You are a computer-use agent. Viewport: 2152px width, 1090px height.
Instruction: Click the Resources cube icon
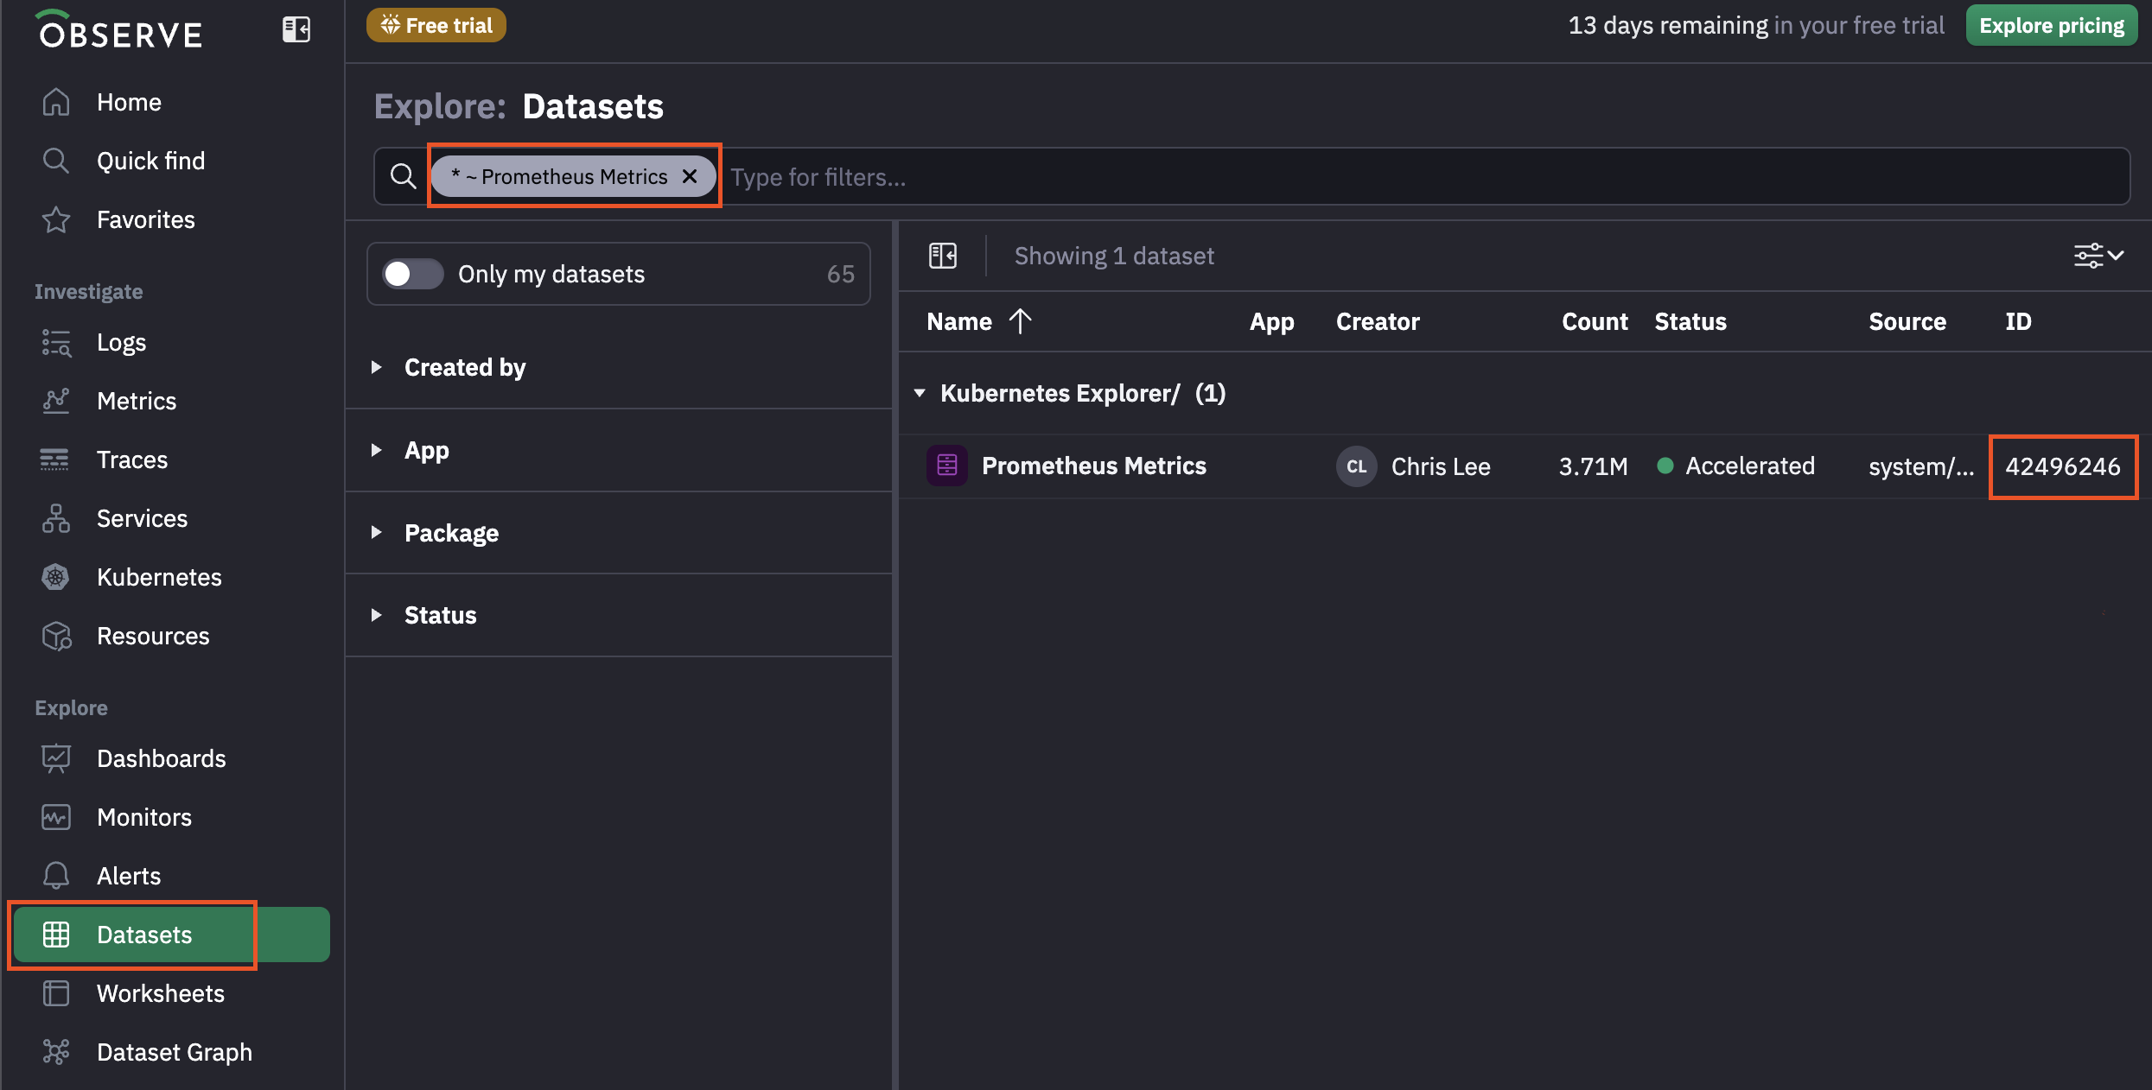point(56,636)
